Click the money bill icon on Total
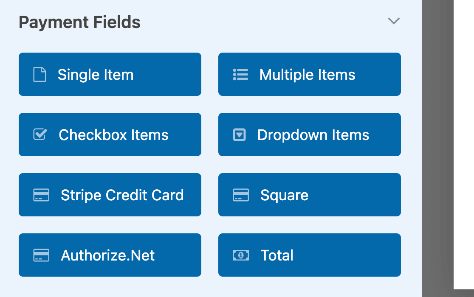This screenshot has height=297, width=474. click(241, 255)
